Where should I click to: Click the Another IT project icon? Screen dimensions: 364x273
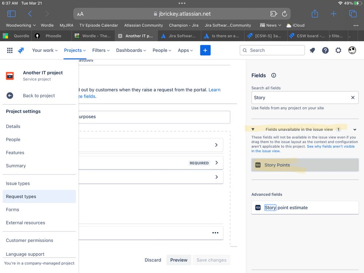(10, 76)
